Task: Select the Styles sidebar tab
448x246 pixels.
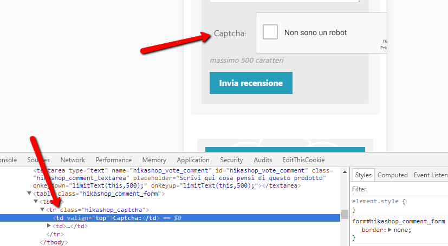Action: coord(363,175)
